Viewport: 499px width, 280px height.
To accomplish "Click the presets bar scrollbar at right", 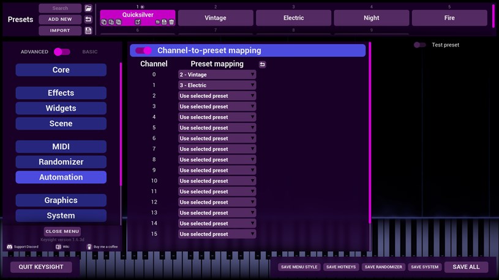I will point(493,16).
